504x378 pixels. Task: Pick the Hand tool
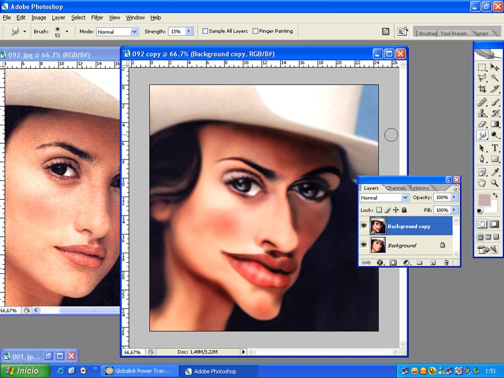click(482, 183)
